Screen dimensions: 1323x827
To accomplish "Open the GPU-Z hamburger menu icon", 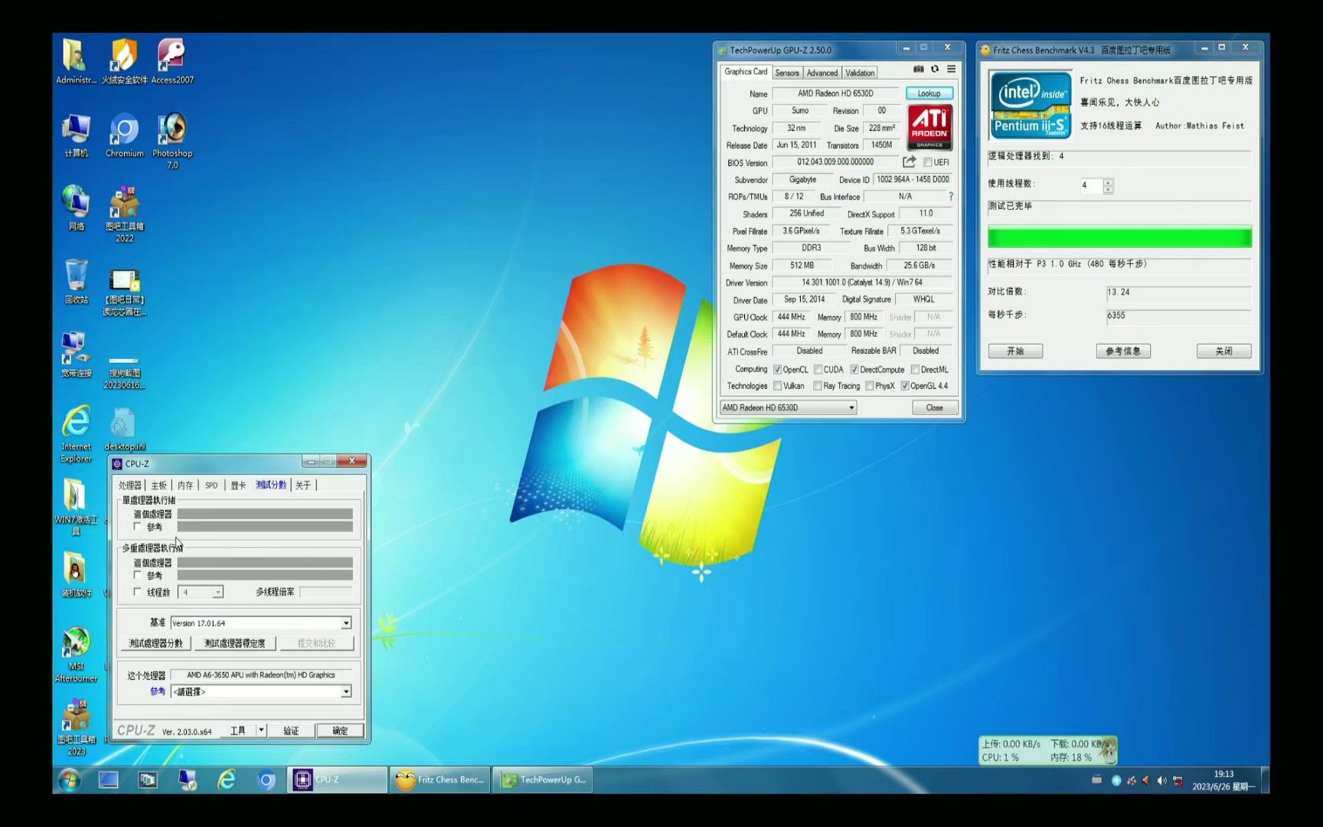I will [x=951, y=69].
